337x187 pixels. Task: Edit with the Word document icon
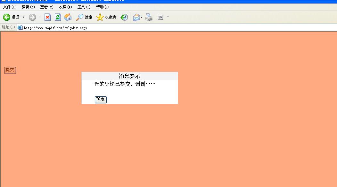point(160,17)
